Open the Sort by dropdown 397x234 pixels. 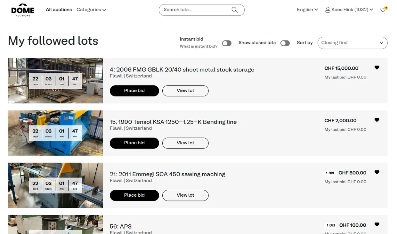pos(352,43)
